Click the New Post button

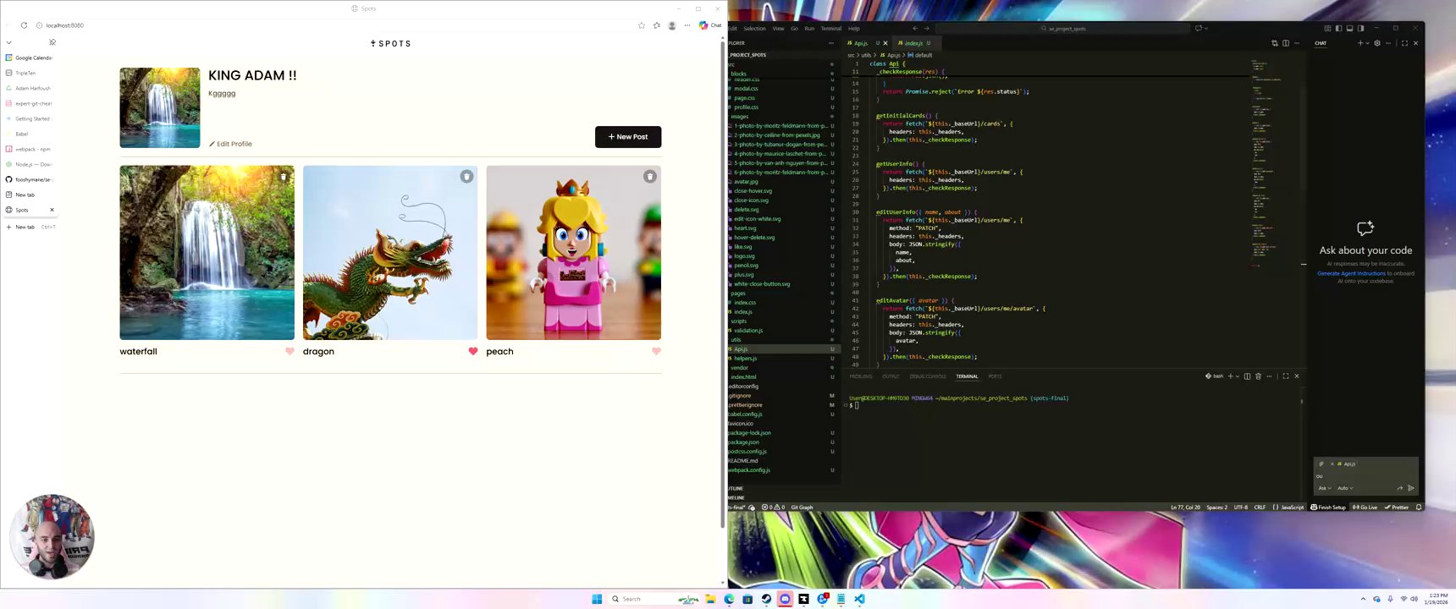click(x=628, y=137)
